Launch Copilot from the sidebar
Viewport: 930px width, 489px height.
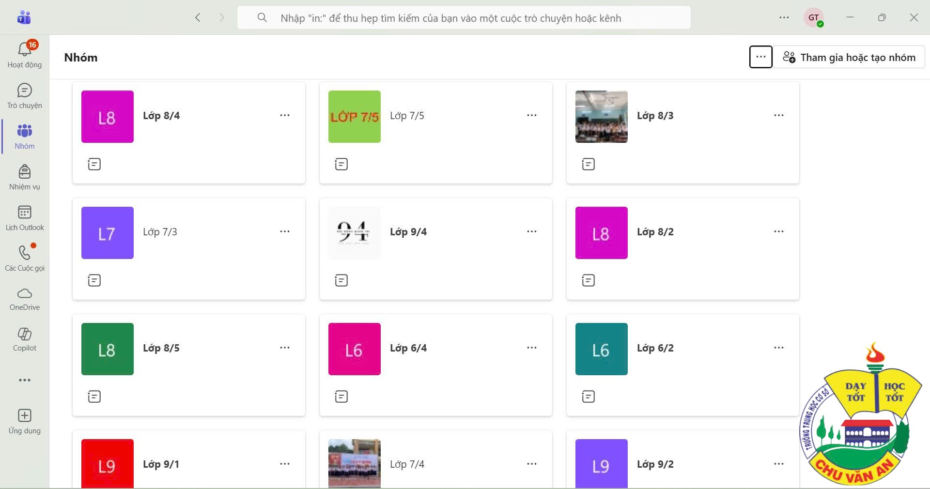[x=24, y=339]
